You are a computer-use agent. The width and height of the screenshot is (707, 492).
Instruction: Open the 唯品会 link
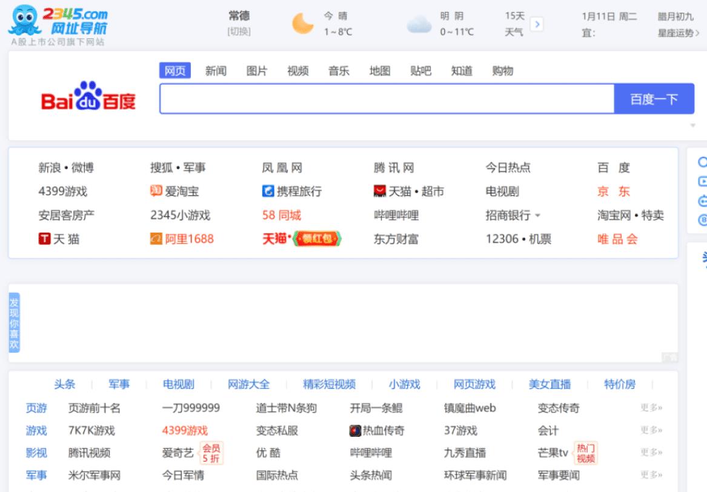click(x=618, y=239)
